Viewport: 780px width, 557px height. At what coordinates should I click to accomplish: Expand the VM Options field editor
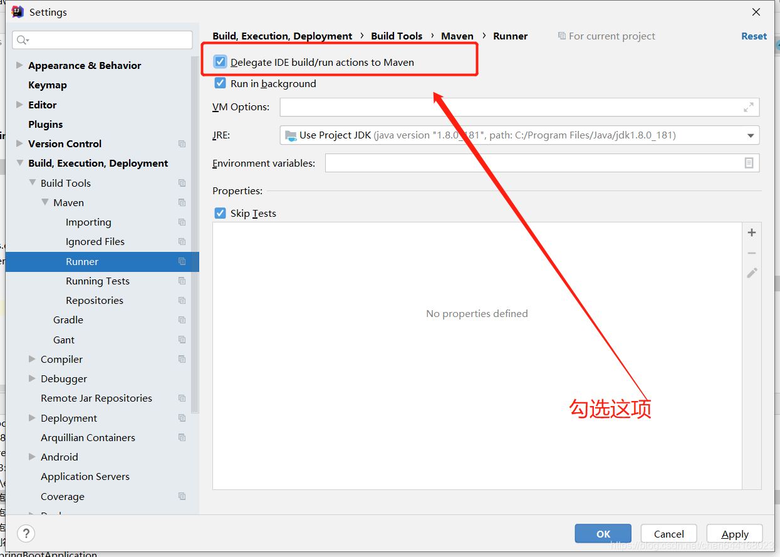pos(749,107)
